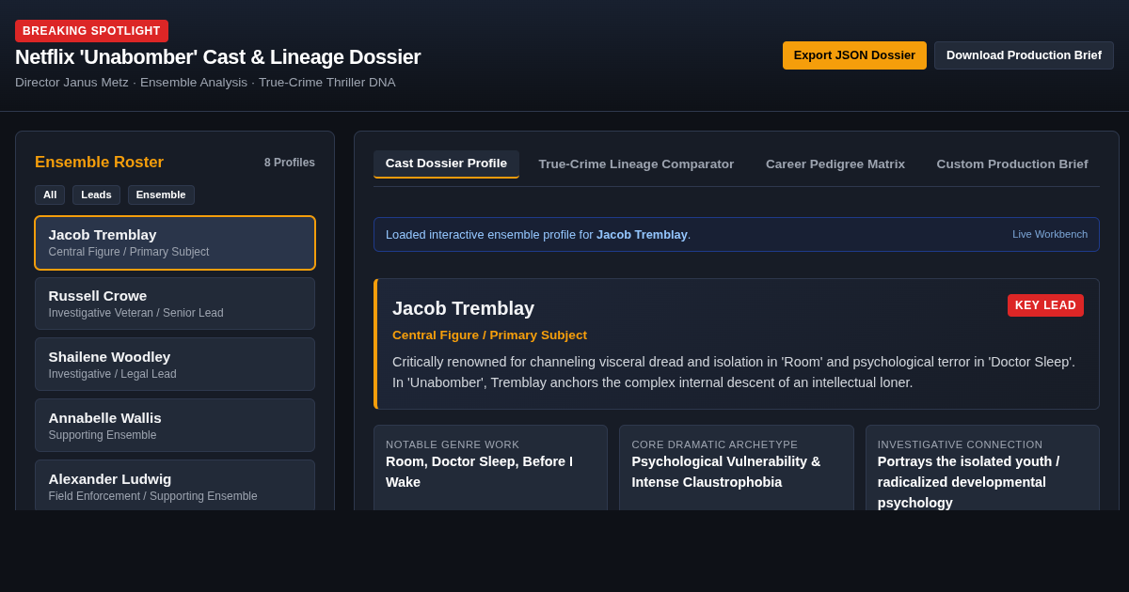Viewport: 1129px width, 592px height.
Task: Switch to True-Crime Lineage Comparator tab
Action: 636,164
